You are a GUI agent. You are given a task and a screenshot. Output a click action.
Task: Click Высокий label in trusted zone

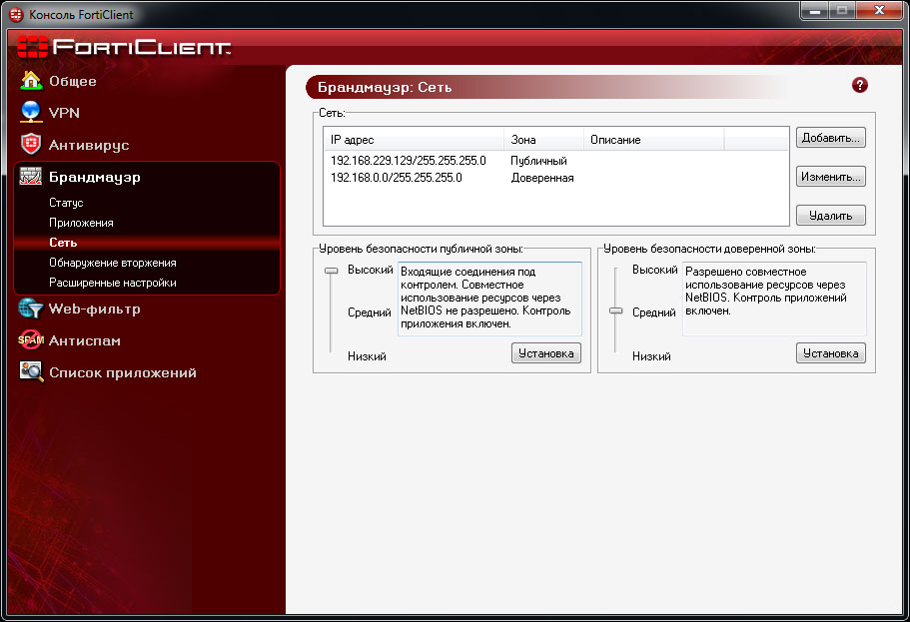(x=654, y=270)
